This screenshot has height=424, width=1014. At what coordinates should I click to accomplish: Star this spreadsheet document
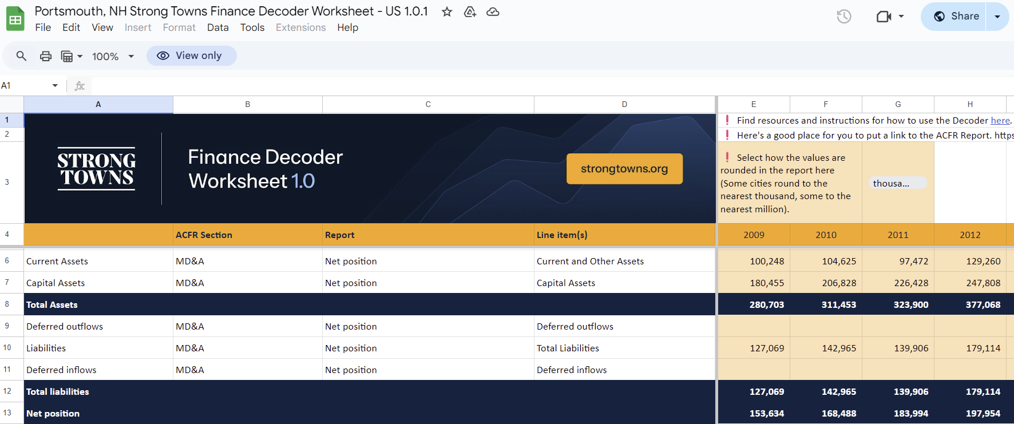[x=447, y=12]
